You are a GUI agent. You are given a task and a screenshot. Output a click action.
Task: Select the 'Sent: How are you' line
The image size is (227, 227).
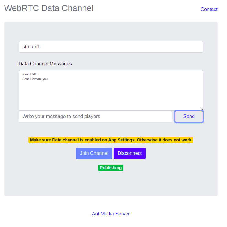pos(35,79)
